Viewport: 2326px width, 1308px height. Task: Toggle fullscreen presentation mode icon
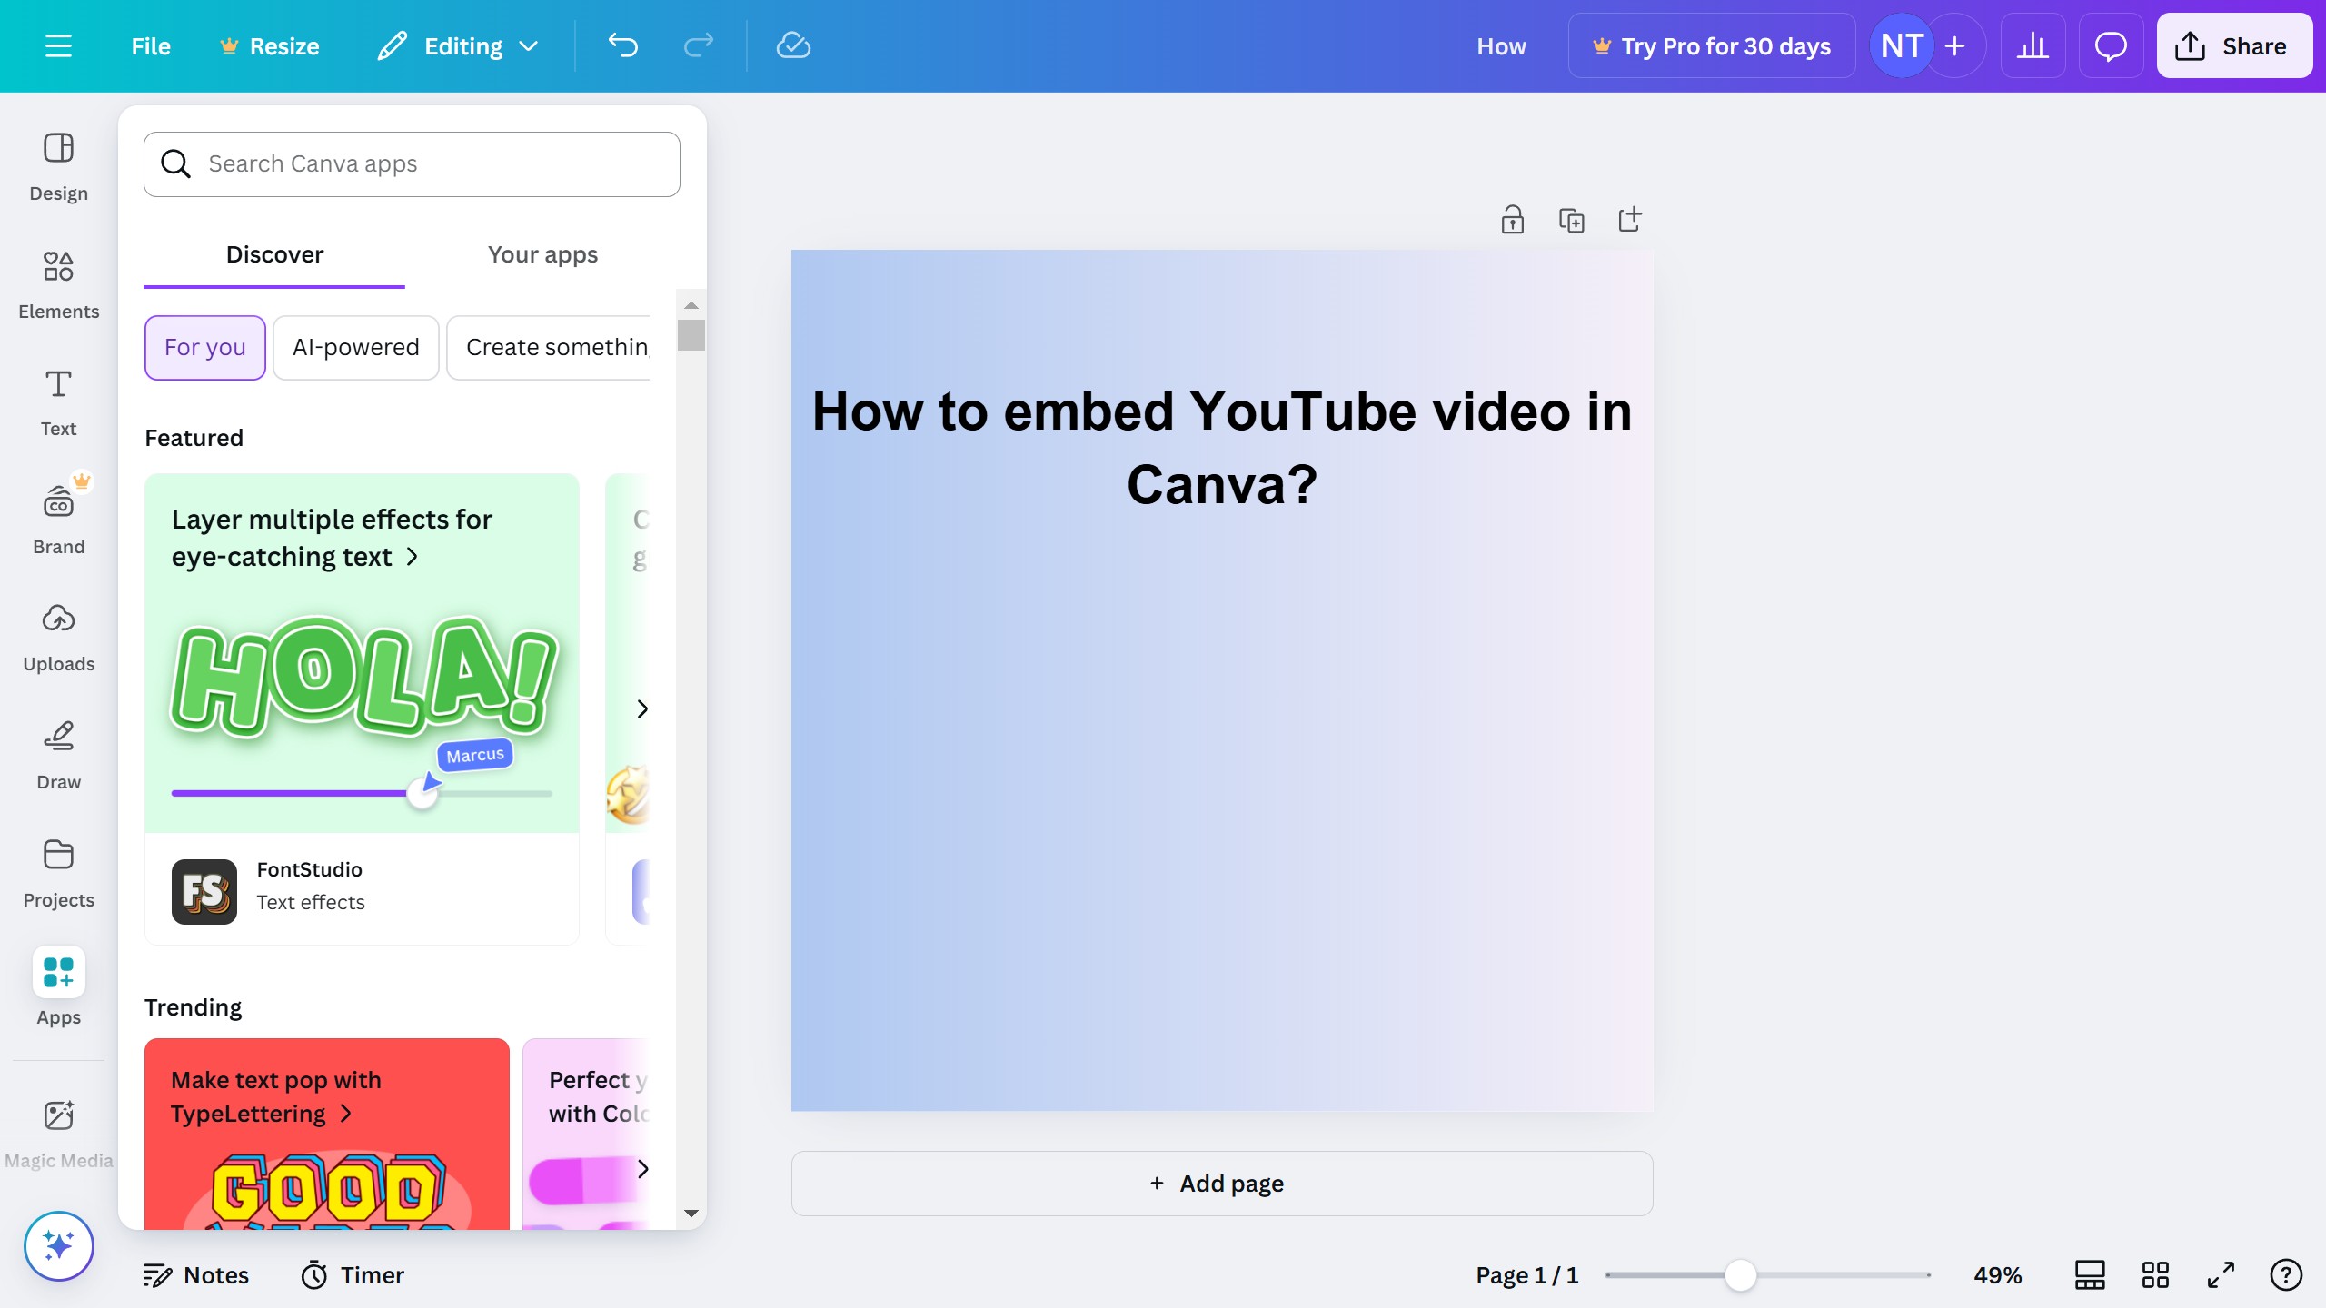click(x=2221, y=1274)
